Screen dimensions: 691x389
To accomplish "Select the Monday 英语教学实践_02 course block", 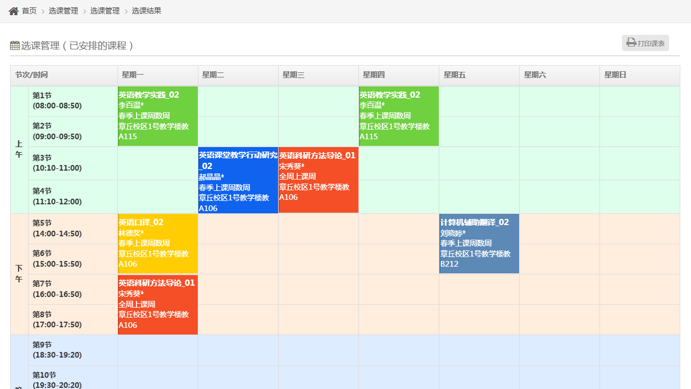I will click(157, 116).
